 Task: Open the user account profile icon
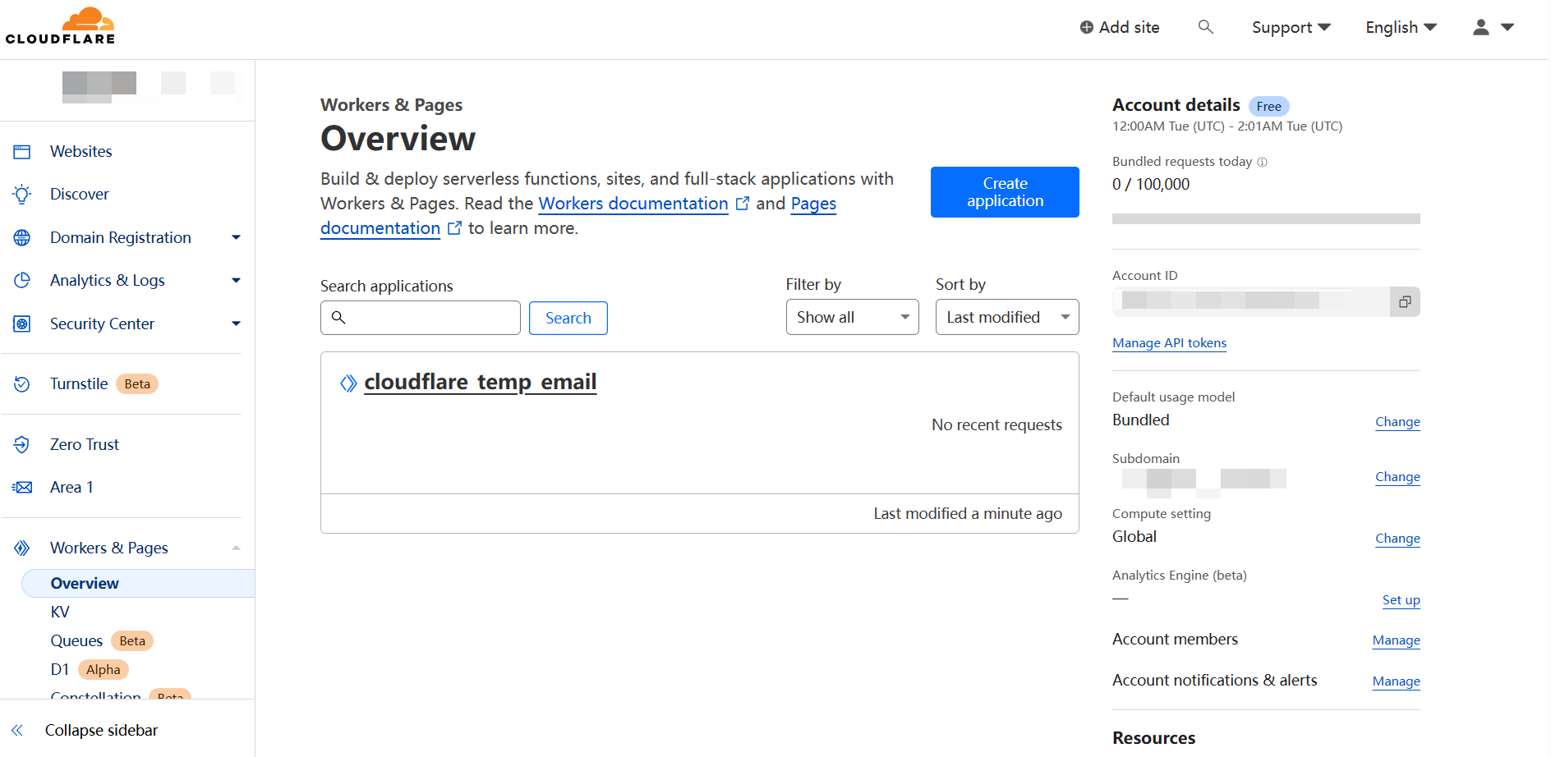(1480, 27)
